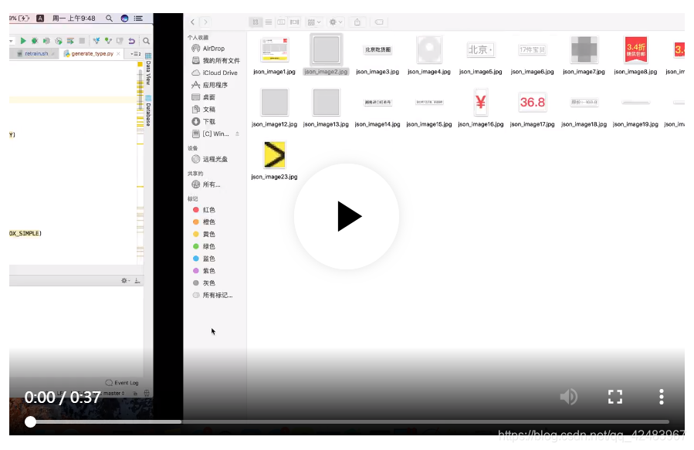Select the 橙色 orange tag
The height and width of the screenshot is (450, 694).
point(204,222)
